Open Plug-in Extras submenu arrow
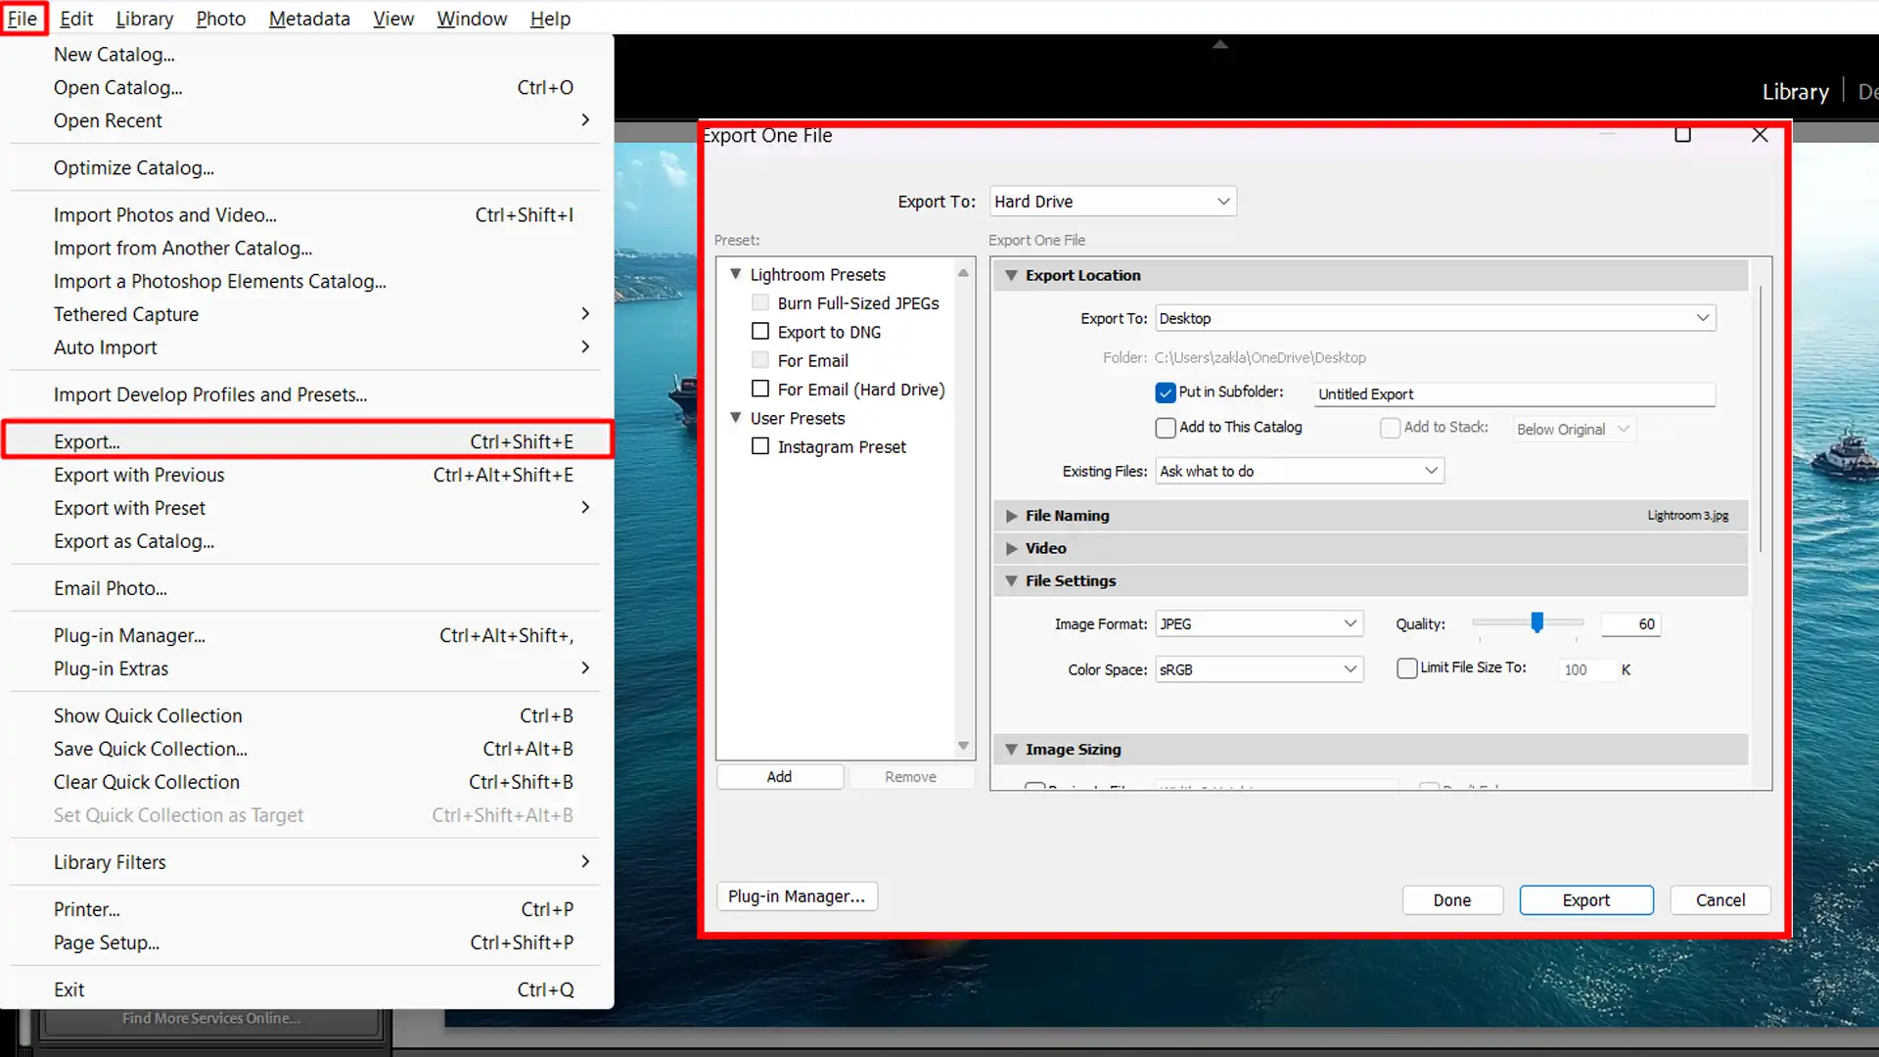This screenshot has width=1879, height=1057. pyautogui.click(x=585, y=667)
